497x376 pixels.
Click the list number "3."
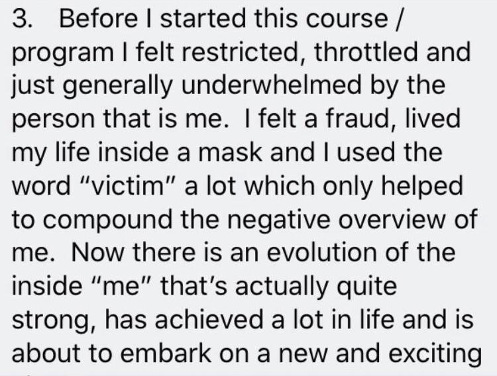[22, 19]
